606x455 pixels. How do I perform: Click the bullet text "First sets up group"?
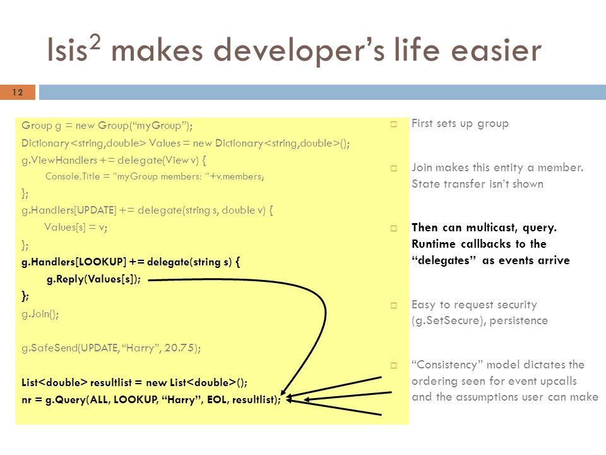tap(460, 123)
